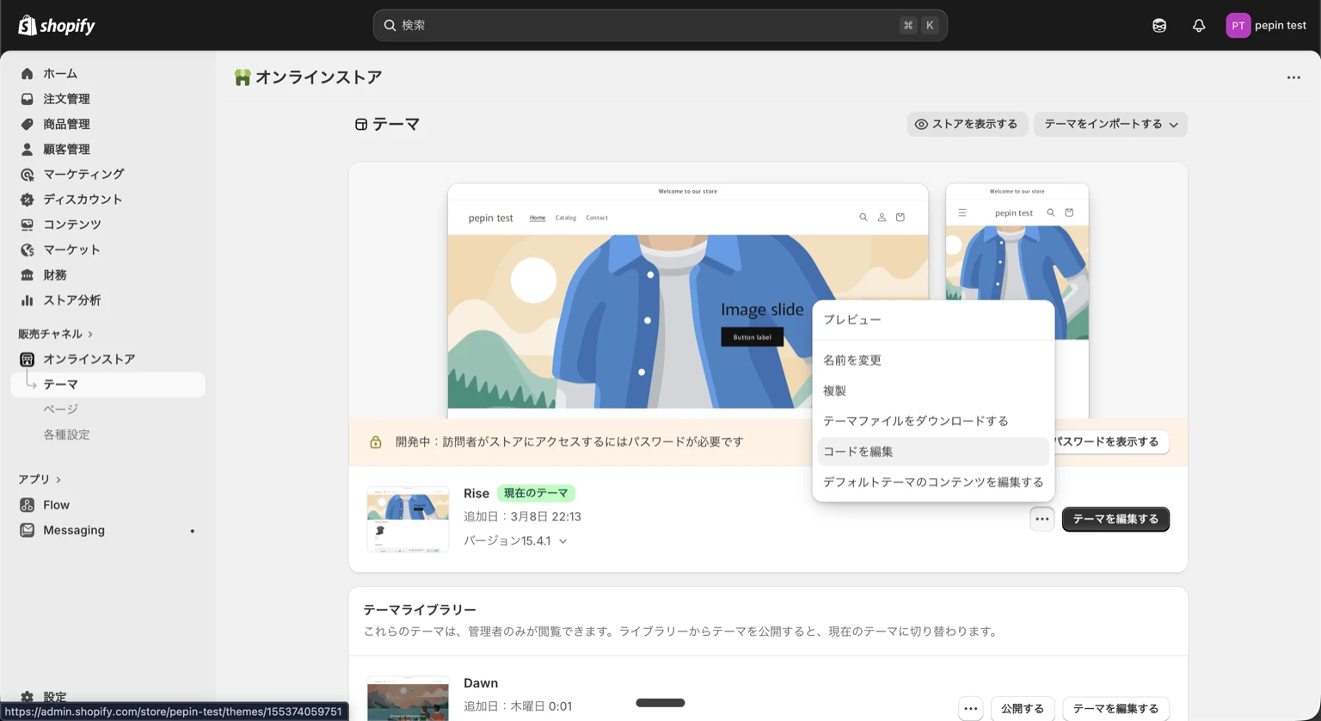Select the ストア分析 analytics icon
The height and width of the screenshot is (721, 1321).
coord(27,299)
